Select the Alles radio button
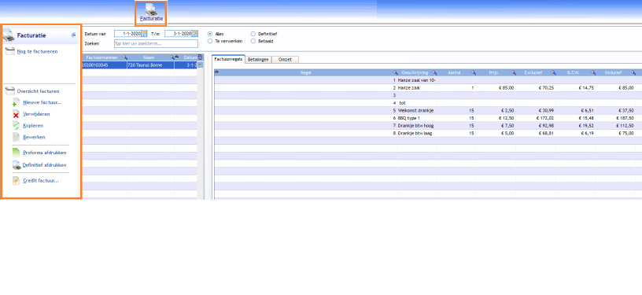Viewport: 642px width, 295px height. coord(210,34)
